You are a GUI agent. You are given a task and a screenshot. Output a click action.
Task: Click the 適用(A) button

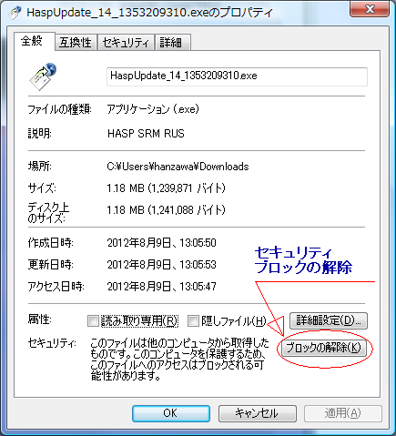[343, 413]
